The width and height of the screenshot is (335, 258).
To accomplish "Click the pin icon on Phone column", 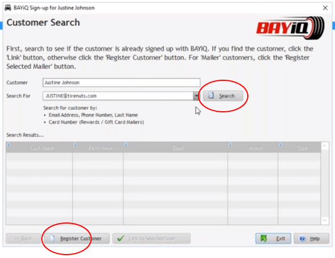I will click(x=231, y=144).
